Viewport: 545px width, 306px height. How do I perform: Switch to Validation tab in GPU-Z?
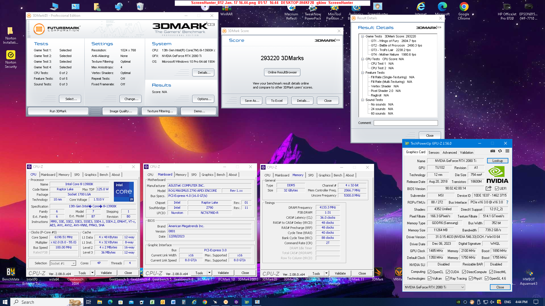pos(467,152)
